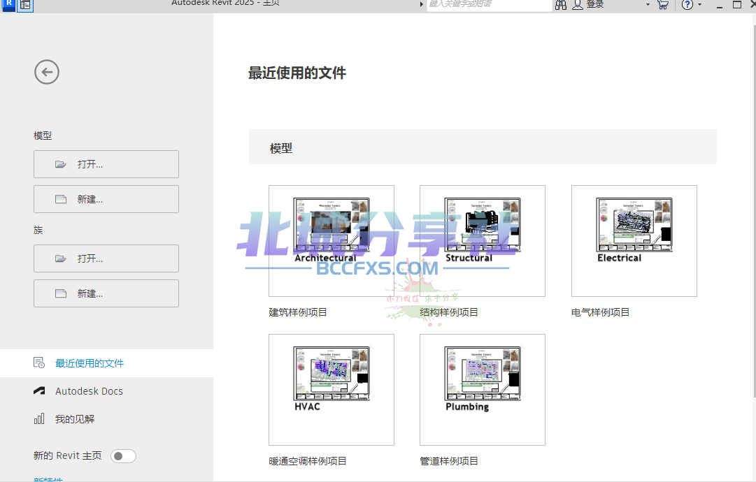
Task: Open the Revit application menu logo
Action: (x=8, y=4)
